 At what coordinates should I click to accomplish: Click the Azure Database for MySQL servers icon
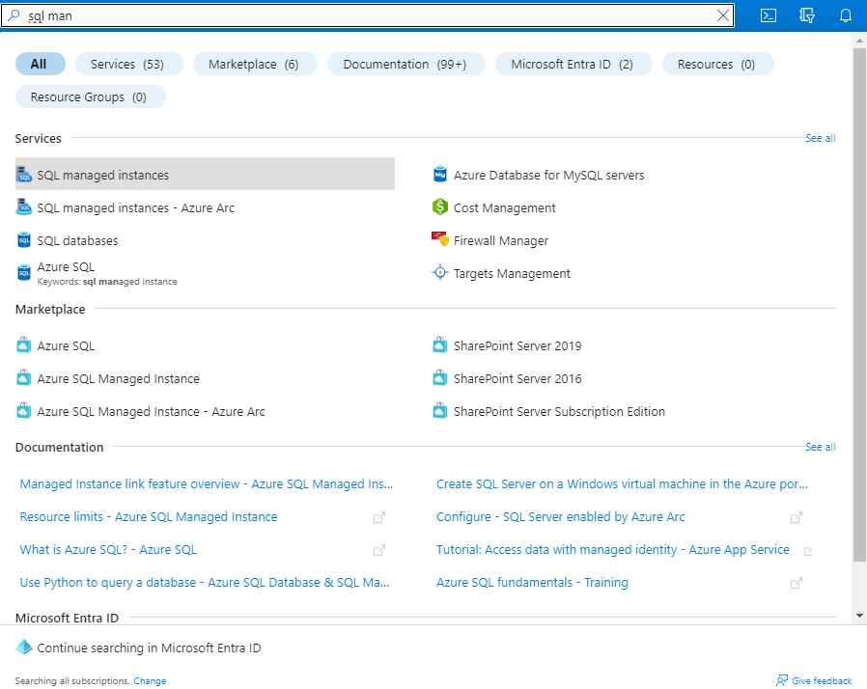pyautogui.click(x=439, y=175)
